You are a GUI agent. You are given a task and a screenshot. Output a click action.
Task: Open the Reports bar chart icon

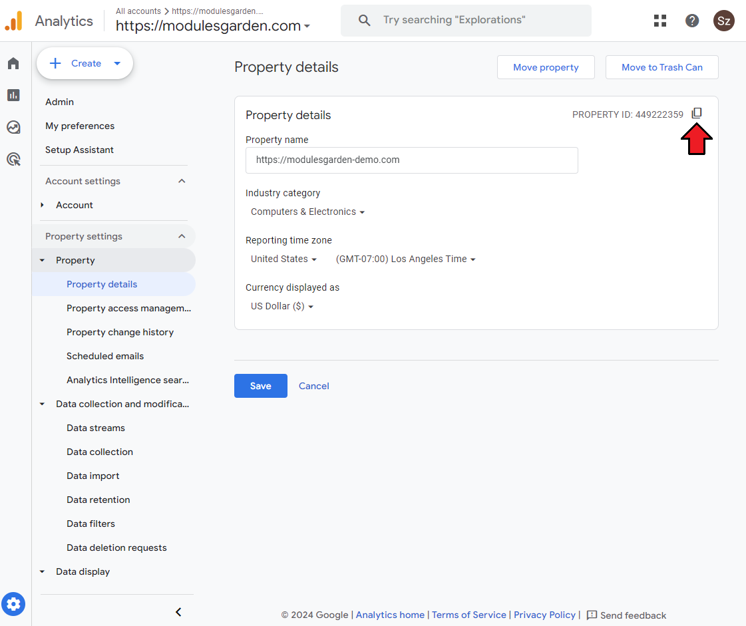(x=13, y=95)
